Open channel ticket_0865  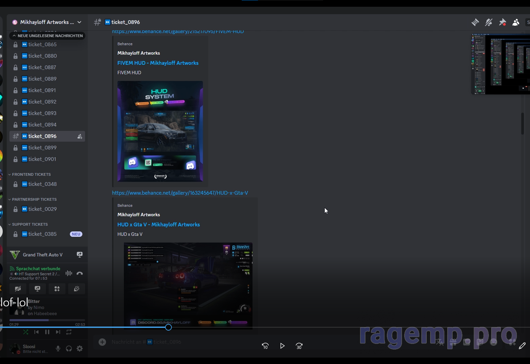point(47,45)
